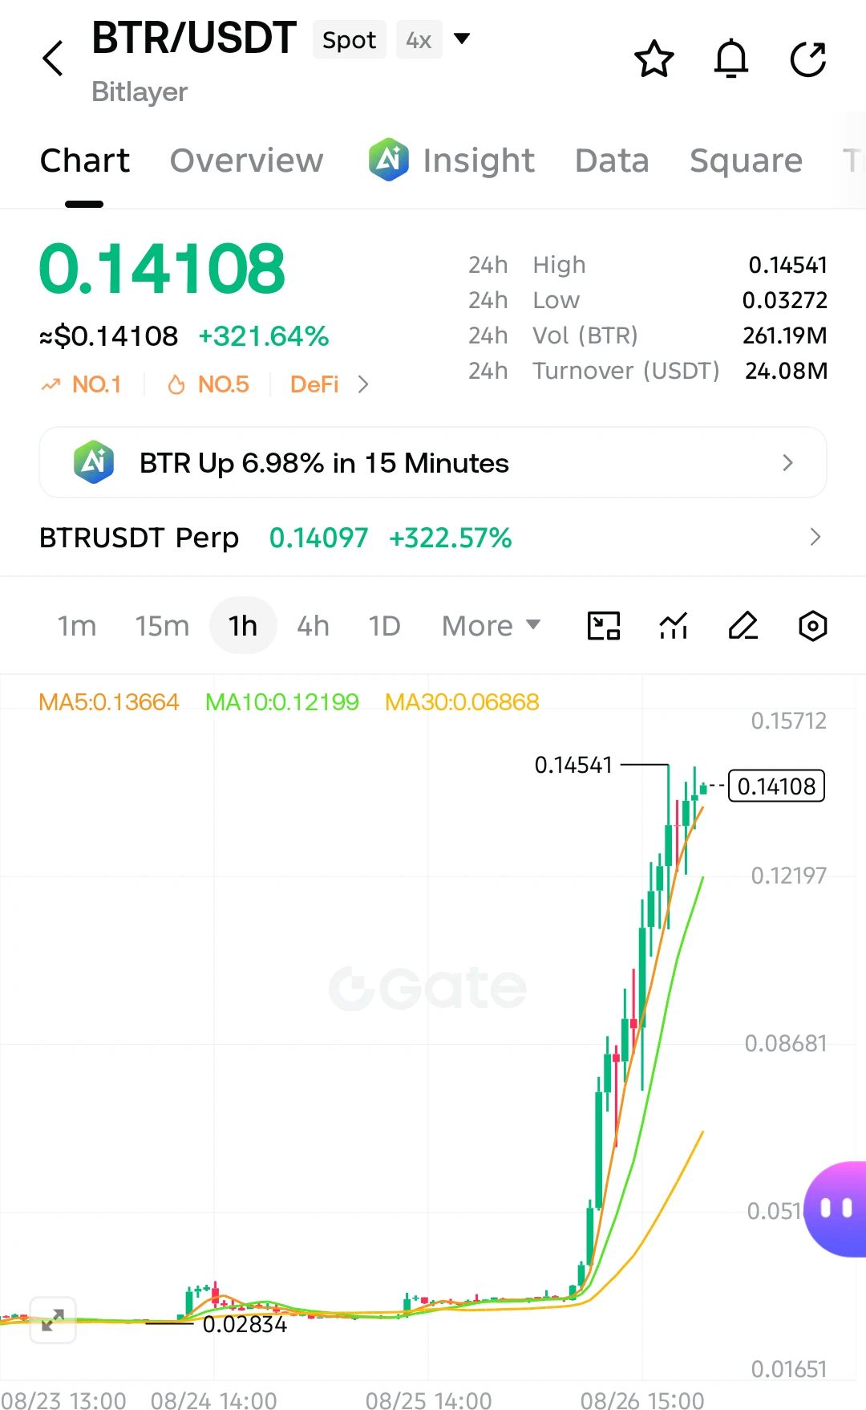
Task: Tap the 24h Turnover value 24.08M
Action: coord(786,371)
